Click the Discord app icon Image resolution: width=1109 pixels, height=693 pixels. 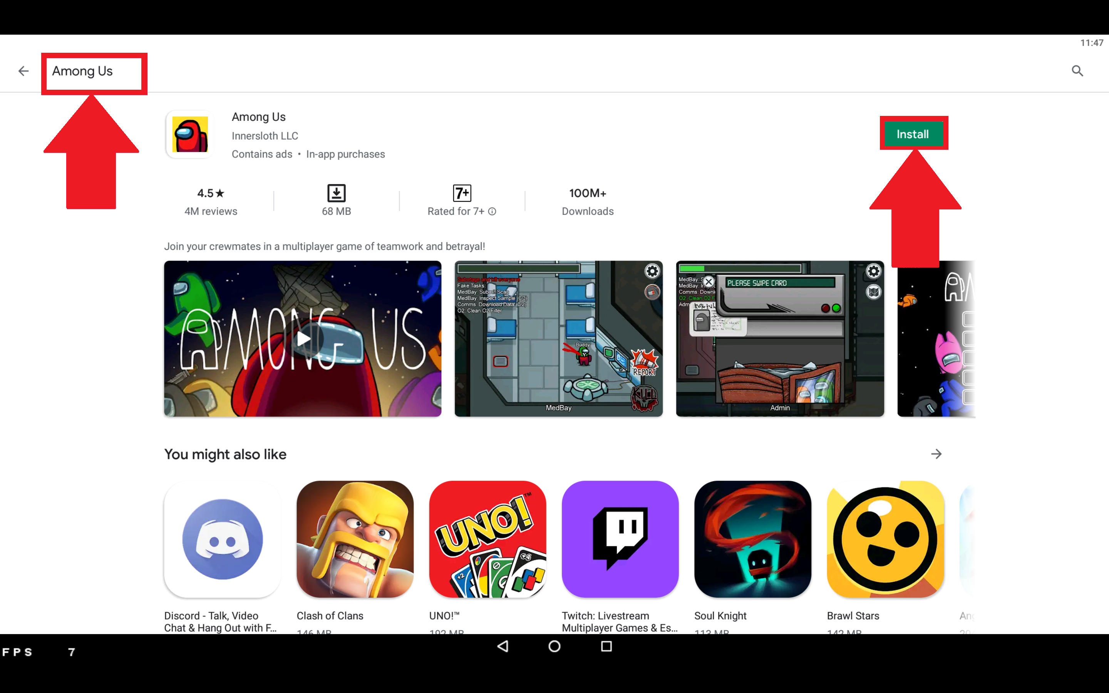pyautogui.click(x=222, y=539)
